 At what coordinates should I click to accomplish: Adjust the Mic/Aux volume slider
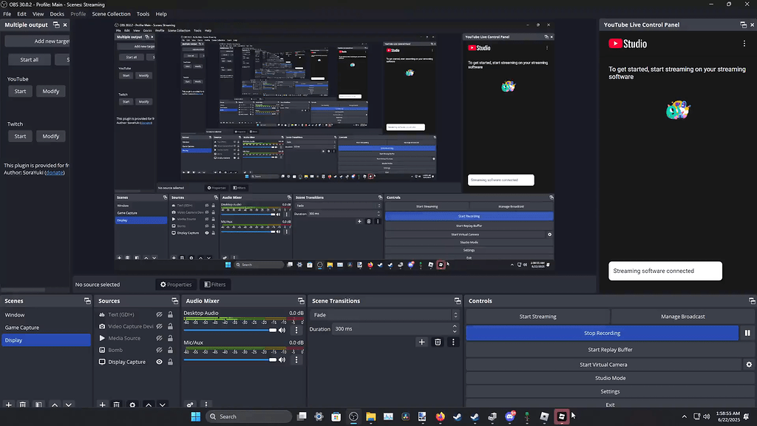coord(273,359)
